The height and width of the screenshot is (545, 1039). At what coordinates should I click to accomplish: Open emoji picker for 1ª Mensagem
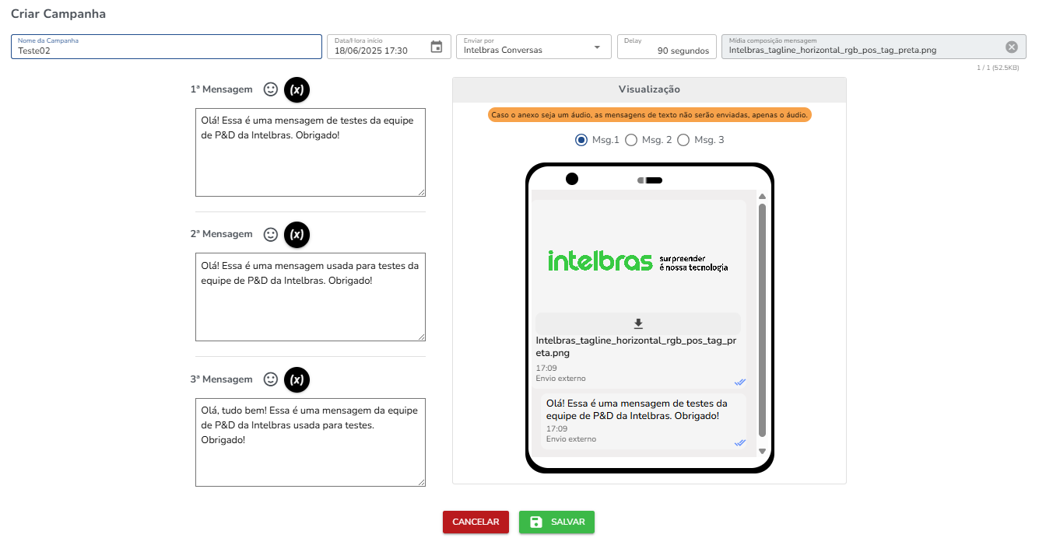point(271,89)
